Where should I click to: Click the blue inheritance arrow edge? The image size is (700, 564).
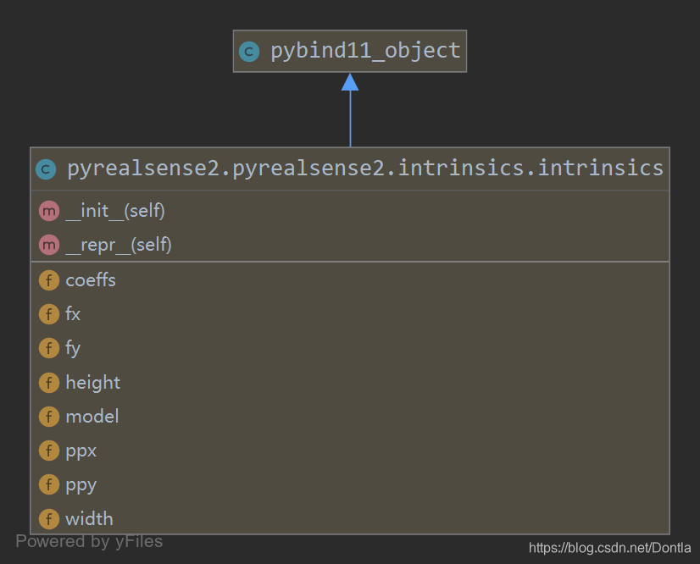(x=350, y=110)
